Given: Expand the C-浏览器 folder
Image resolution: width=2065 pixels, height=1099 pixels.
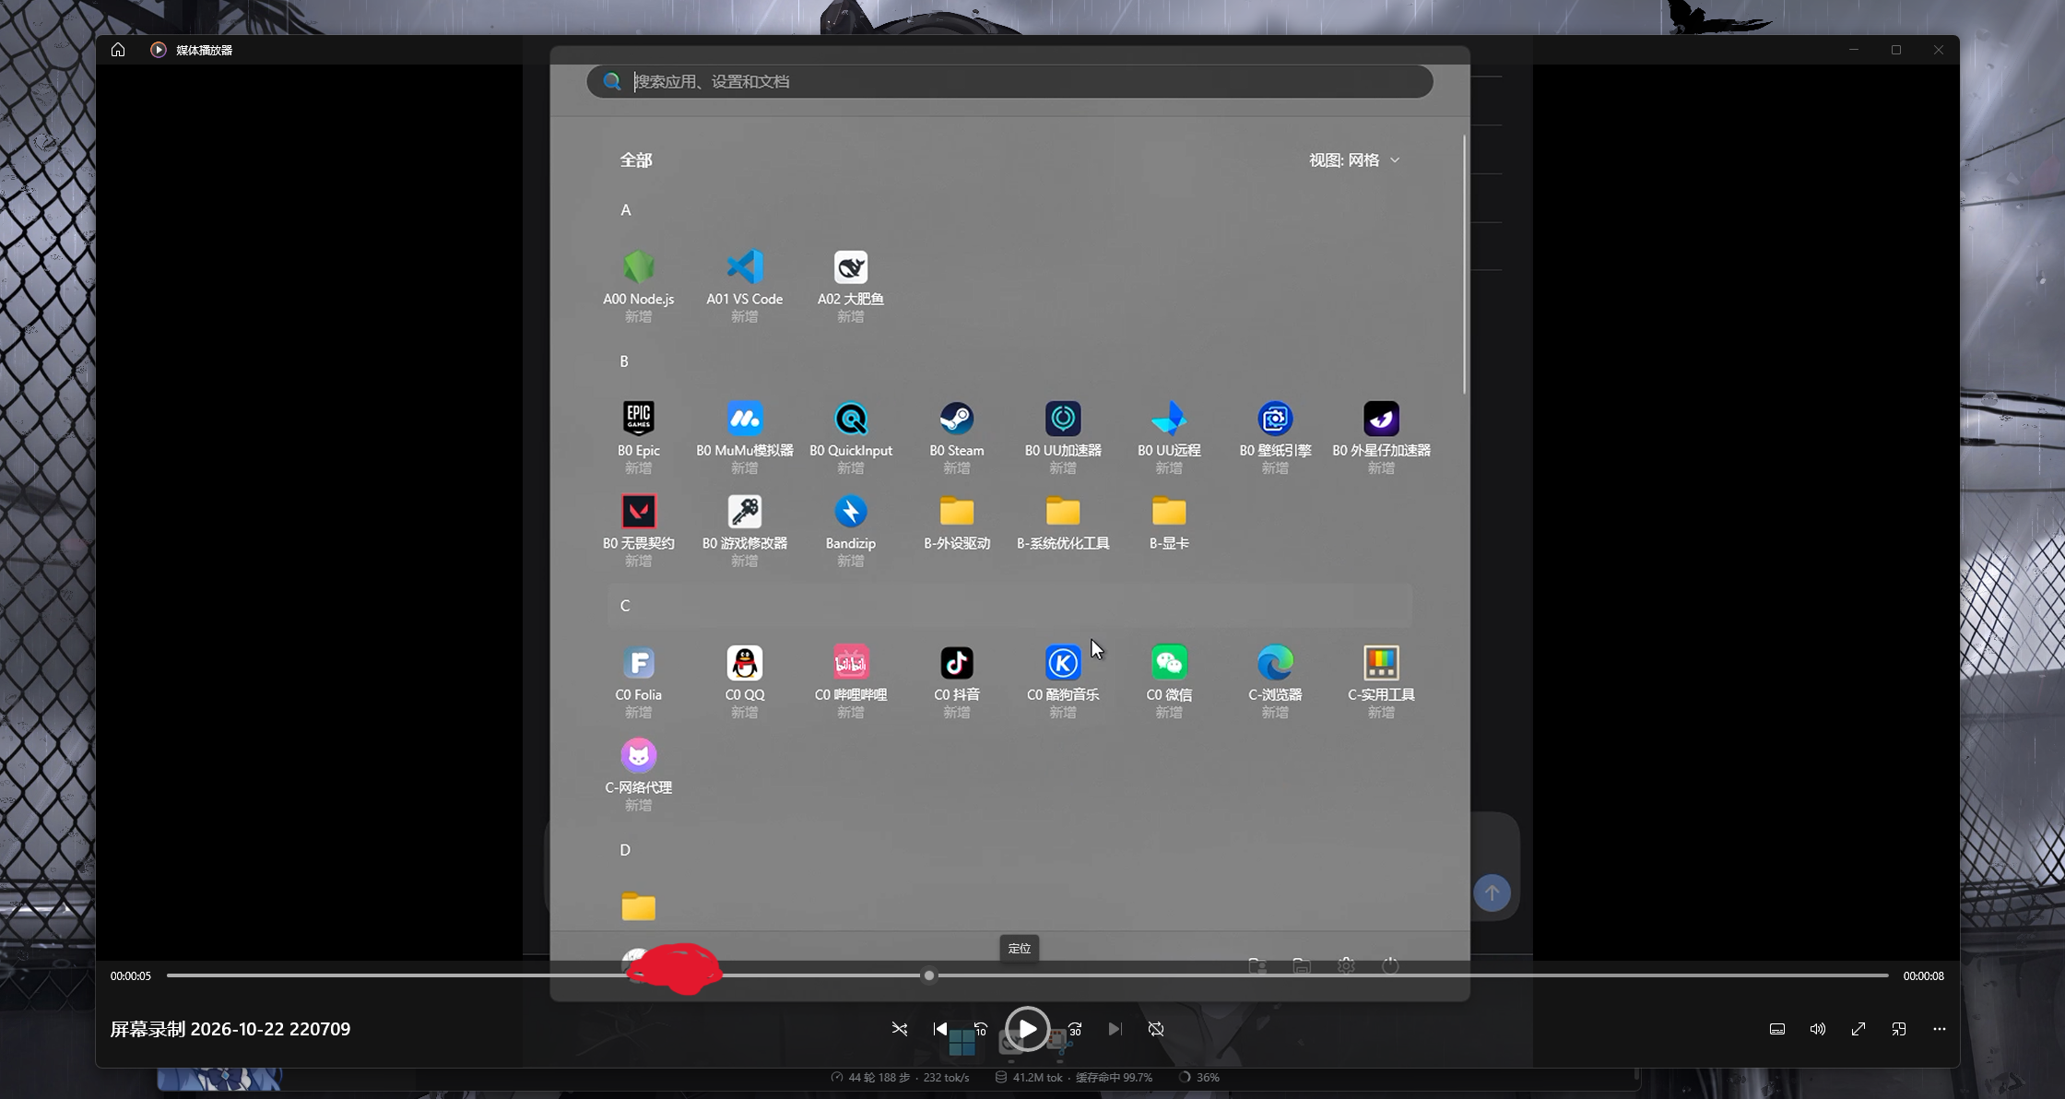Looking at the screenshot, I should [x=1275, y=663].
